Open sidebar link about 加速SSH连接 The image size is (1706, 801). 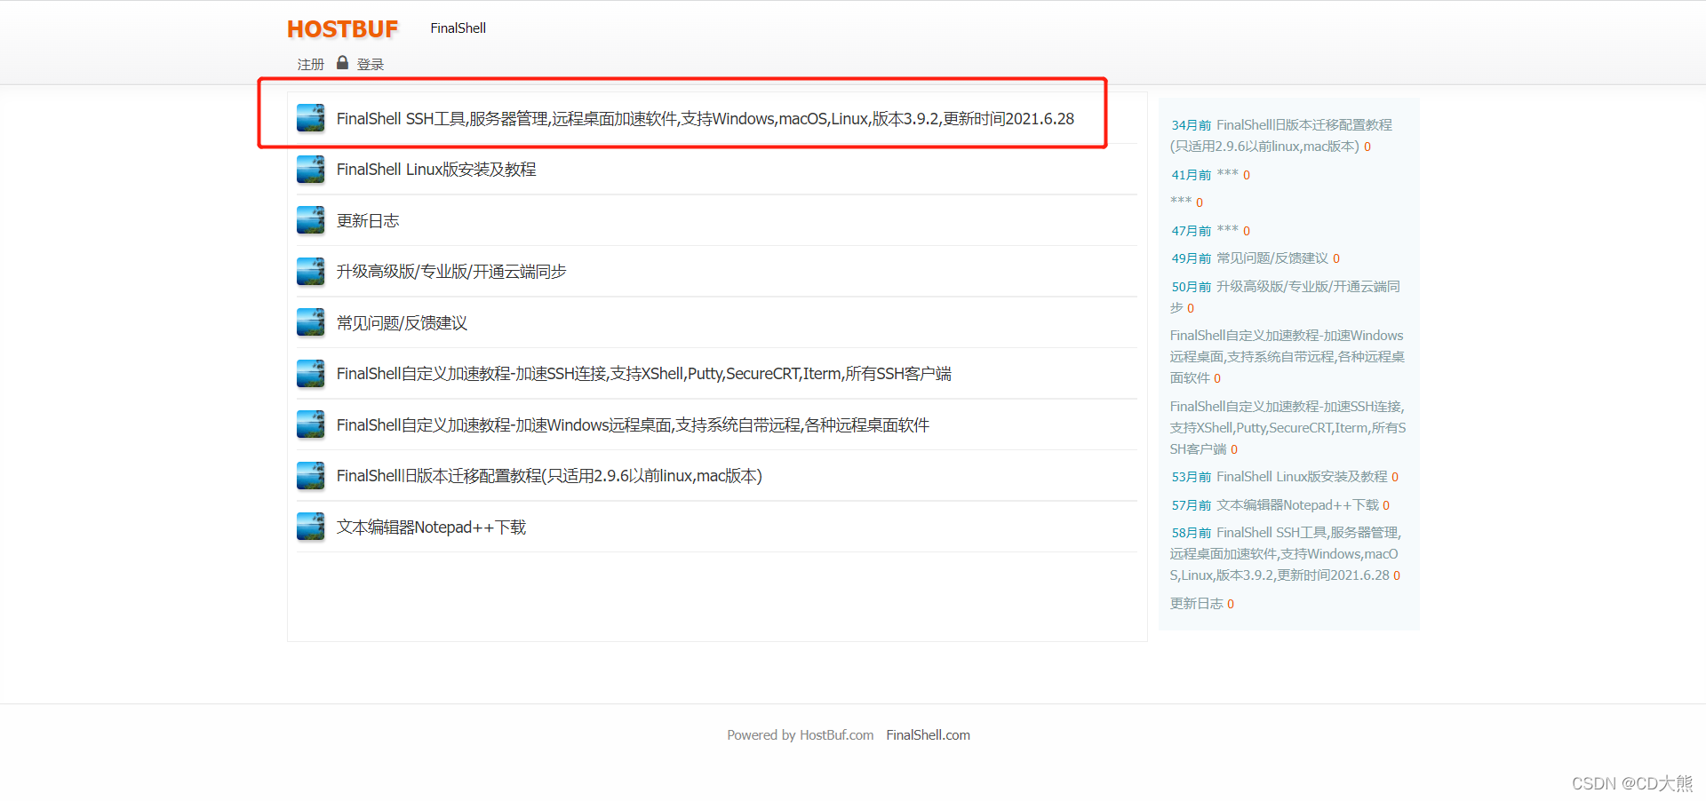pos(1287,428)
